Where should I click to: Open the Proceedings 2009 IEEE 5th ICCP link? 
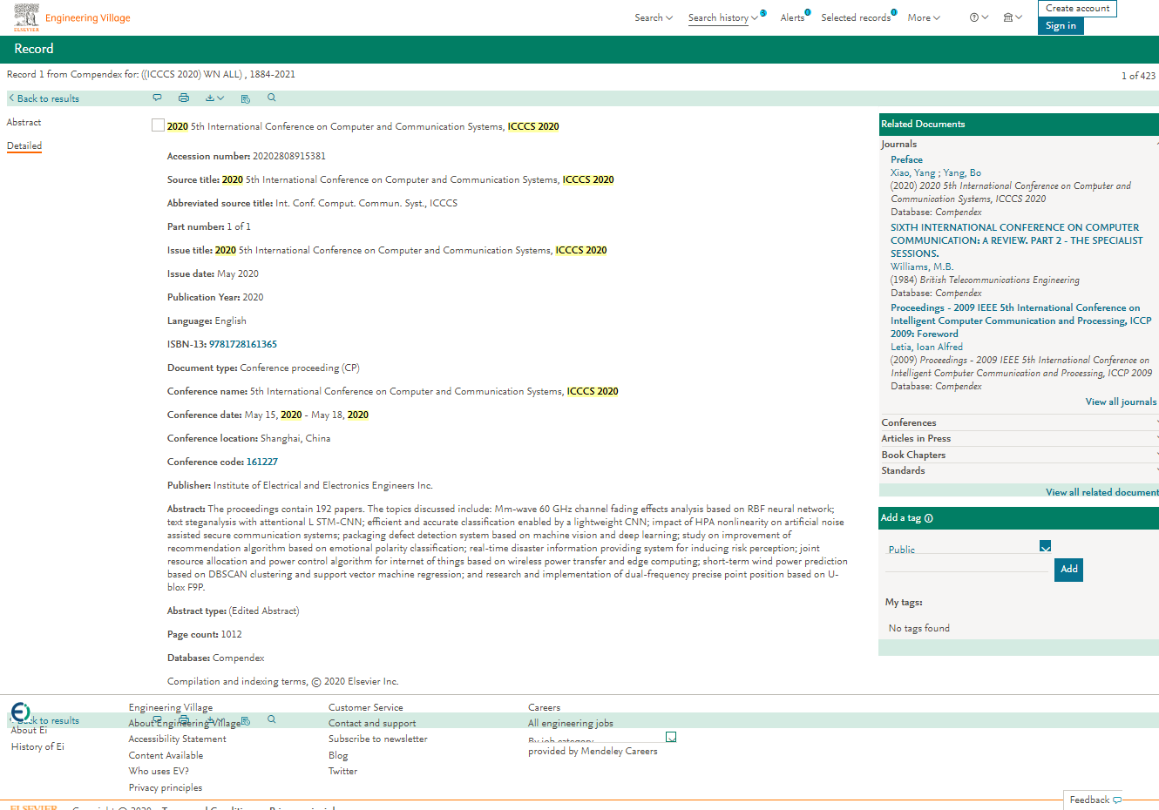(x=1020, y=321)
